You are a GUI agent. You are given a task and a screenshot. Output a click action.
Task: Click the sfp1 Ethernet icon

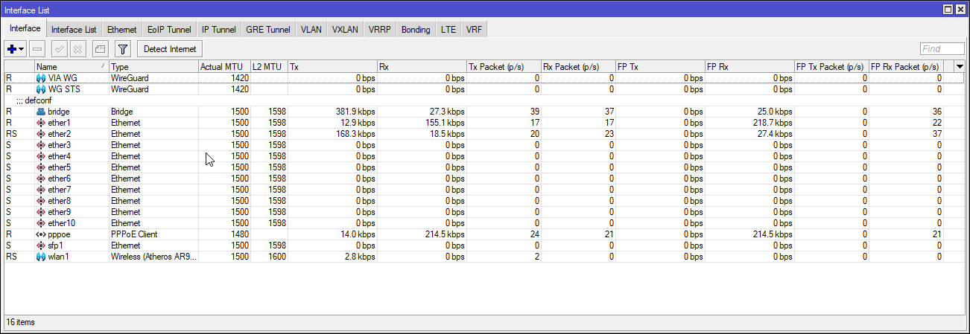coord(41,245)
